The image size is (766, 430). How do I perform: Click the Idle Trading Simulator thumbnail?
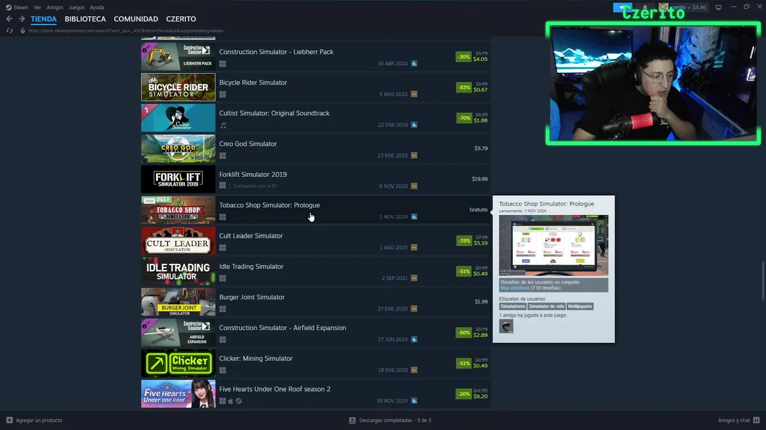click(178, 272)
